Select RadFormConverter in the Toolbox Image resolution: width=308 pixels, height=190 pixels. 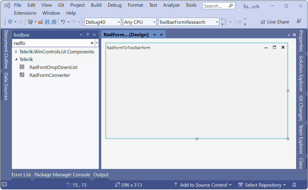(49, 75)
